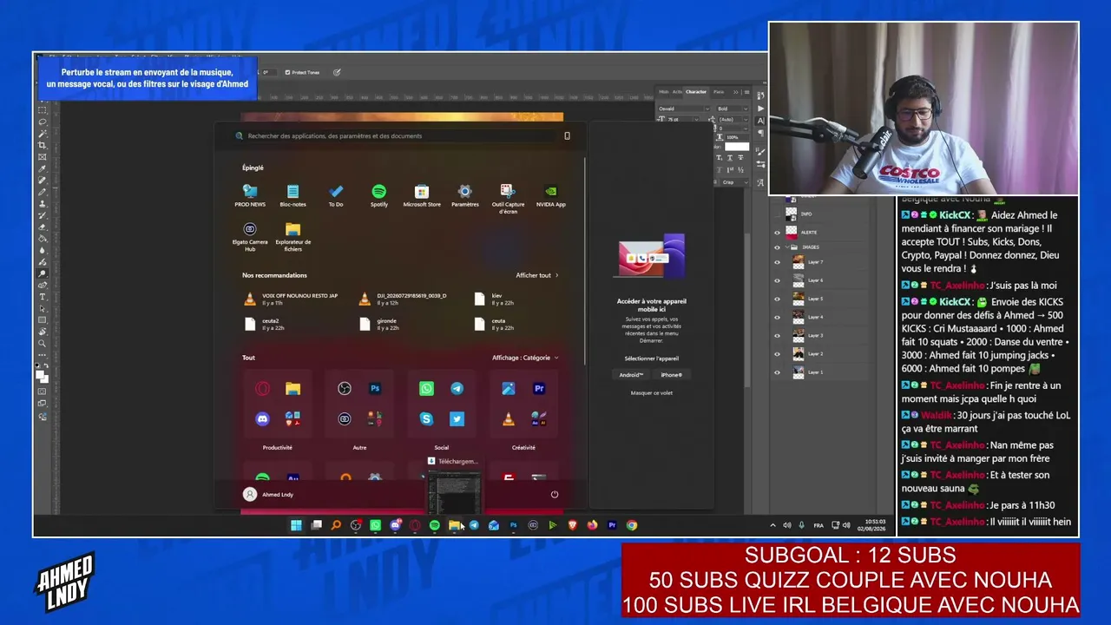The height and width of the screenshot is (625, 1111).
Task: Open recommended file VOIX OFF NOUNOU RESTO JAP
Action: click(292, 299)
